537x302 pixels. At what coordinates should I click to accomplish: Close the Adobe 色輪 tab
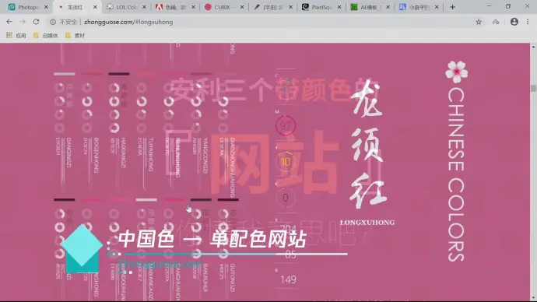coord(193,7)
